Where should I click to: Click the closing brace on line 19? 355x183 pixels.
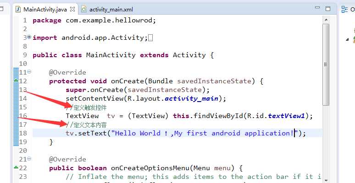point(51,142)
